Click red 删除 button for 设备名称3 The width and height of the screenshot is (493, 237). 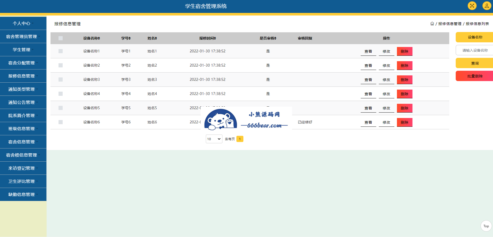coord(404,80)
